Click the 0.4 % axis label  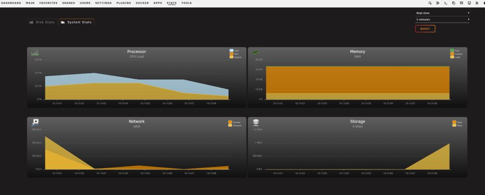(38, 73)
